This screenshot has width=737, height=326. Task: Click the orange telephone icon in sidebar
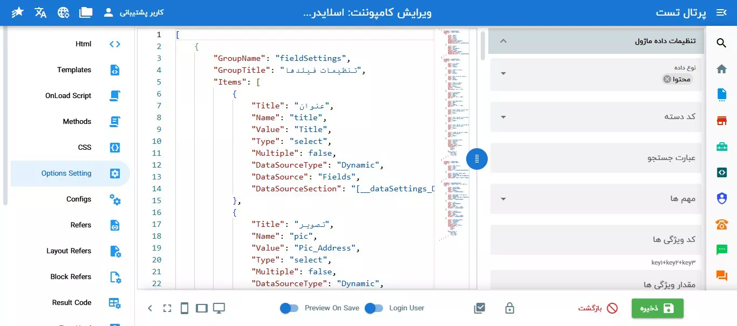tap(721, 224)
